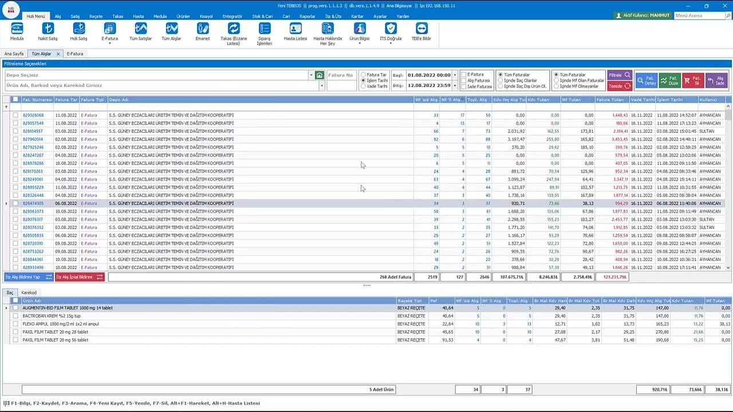Screen dimensions: 733x412
Task: Select İçinde İlaç Dışı Ürün Ol. option
Action: (501, 86)
